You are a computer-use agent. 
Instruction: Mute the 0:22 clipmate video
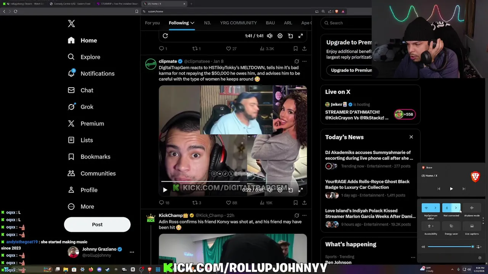click(x=270, y=190)
